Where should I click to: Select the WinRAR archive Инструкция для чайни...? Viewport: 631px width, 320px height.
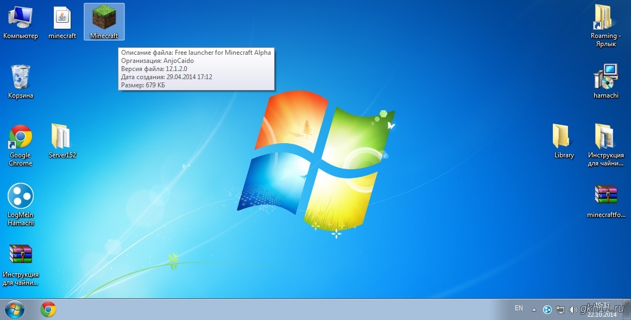tap(21, 265)
